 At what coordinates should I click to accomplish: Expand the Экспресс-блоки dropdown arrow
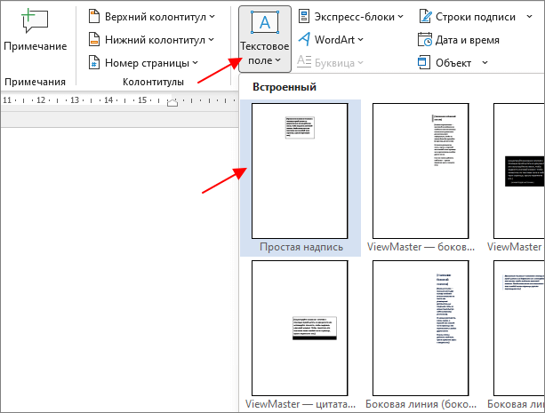tap(400, 17)
